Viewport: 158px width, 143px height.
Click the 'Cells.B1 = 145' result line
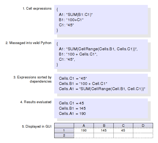click(72, 108)
